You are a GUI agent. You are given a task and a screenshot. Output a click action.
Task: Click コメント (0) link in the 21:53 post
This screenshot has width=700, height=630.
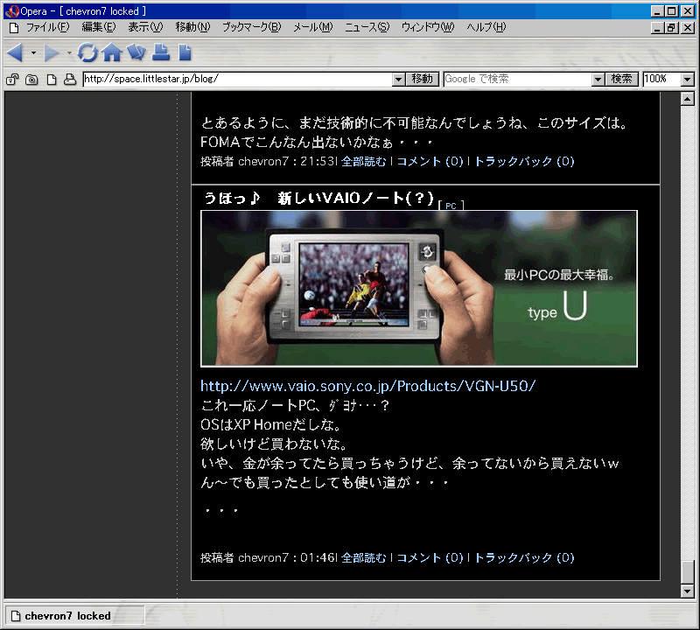click(430, 161)
